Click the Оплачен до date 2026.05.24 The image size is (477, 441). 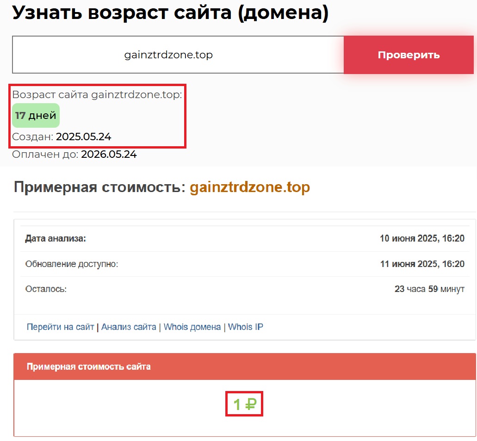pos(109,155)
